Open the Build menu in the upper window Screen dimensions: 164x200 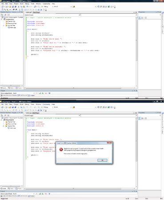coord(22,4)
